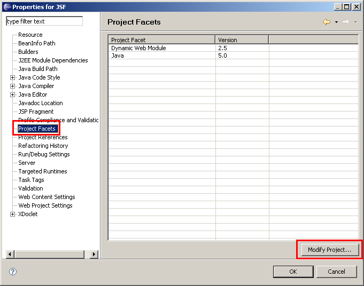Click tree scrollbar left arrow
This screenshot has height=286, width=364.
click(x=10, y=254)
